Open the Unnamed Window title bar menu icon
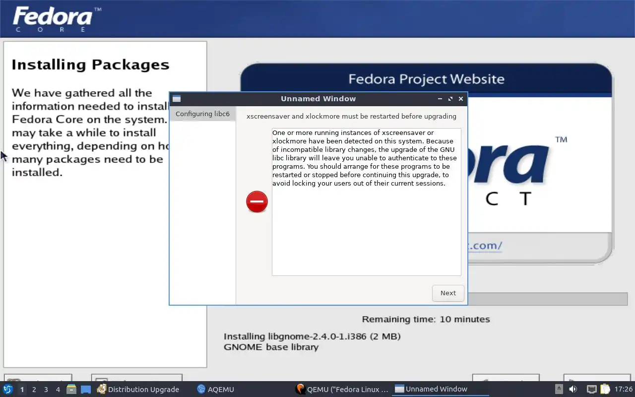Image resolution: width=635 pixels, height=397 pixels. click(177, 99)
